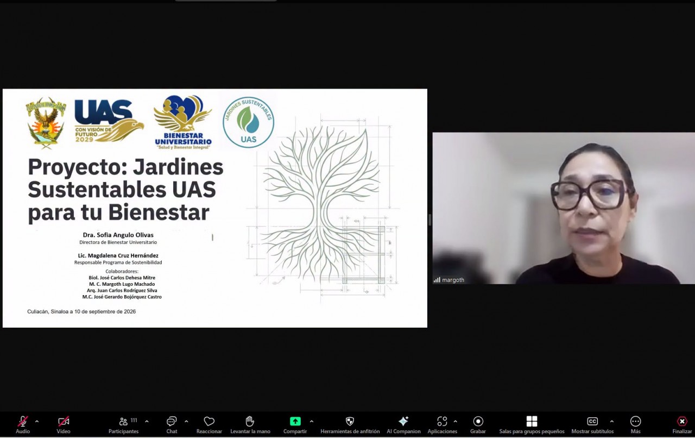695x438 pixels.
Task: Open the Más options menu
Action: (635, 424)
